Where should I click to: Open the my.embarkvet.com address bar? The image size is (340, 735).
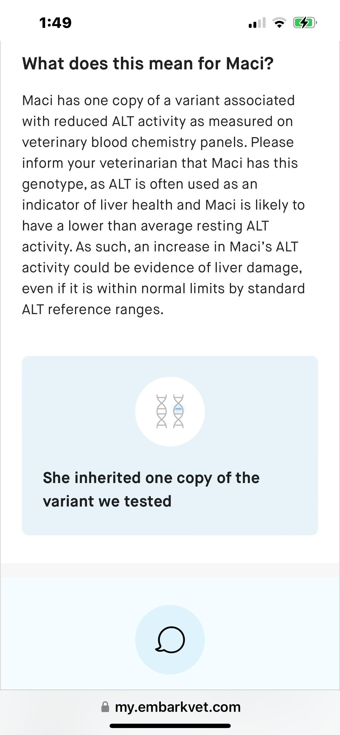click(170, 707)
